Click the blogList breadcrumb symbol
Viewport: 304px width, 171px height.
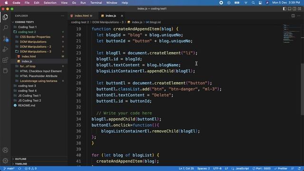click(x=153, y=22)
